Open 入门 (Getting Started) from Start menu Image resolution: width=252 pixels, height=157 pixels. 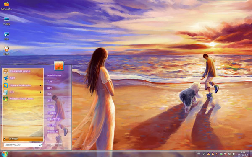coord(23,92)
